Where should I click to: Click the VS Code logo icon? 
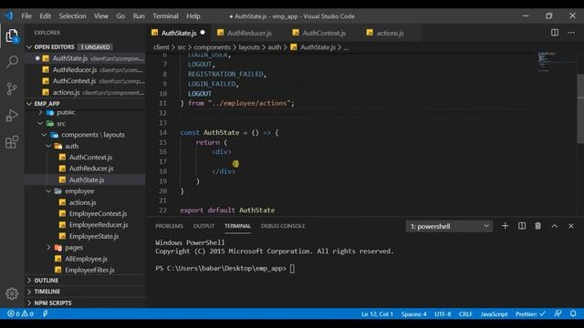click(x=8, y=16)
